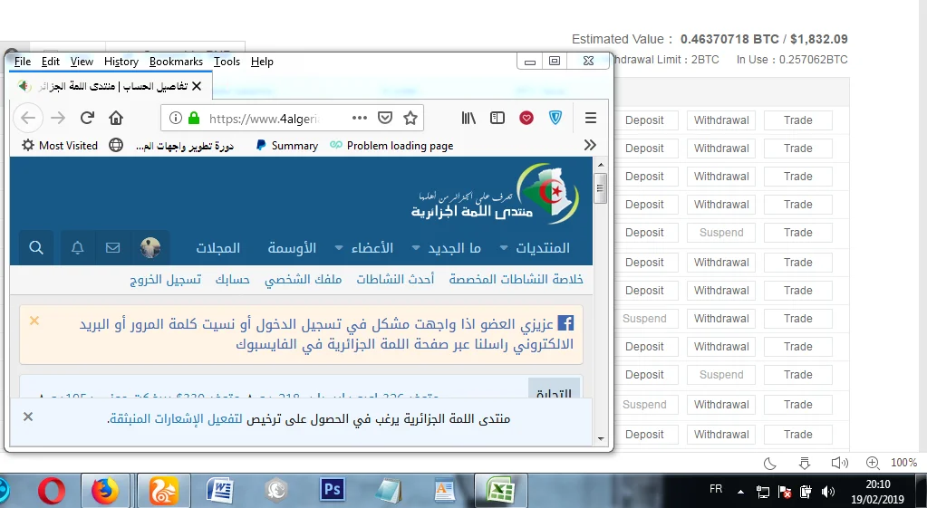Bookmark this page with the star
Viewport: 927px width, 508px height.
coord(410,118)
